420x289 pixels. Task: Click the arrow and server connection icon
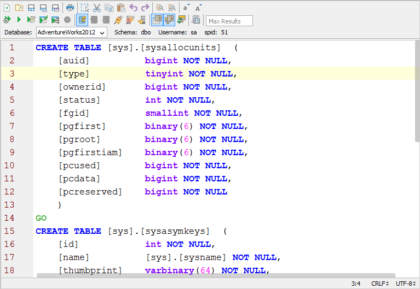pos(142,20)
